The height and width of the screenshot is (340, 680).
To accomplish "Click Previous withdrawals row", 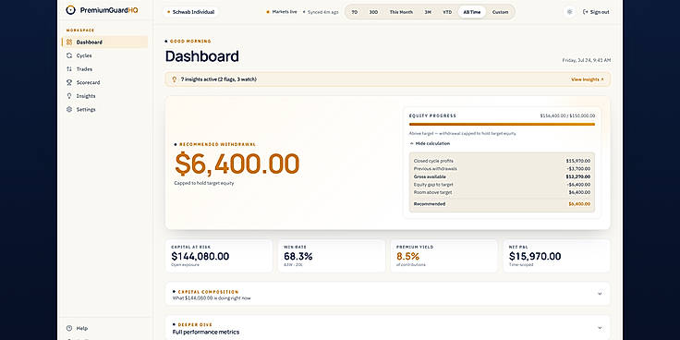I will point(502,169).
